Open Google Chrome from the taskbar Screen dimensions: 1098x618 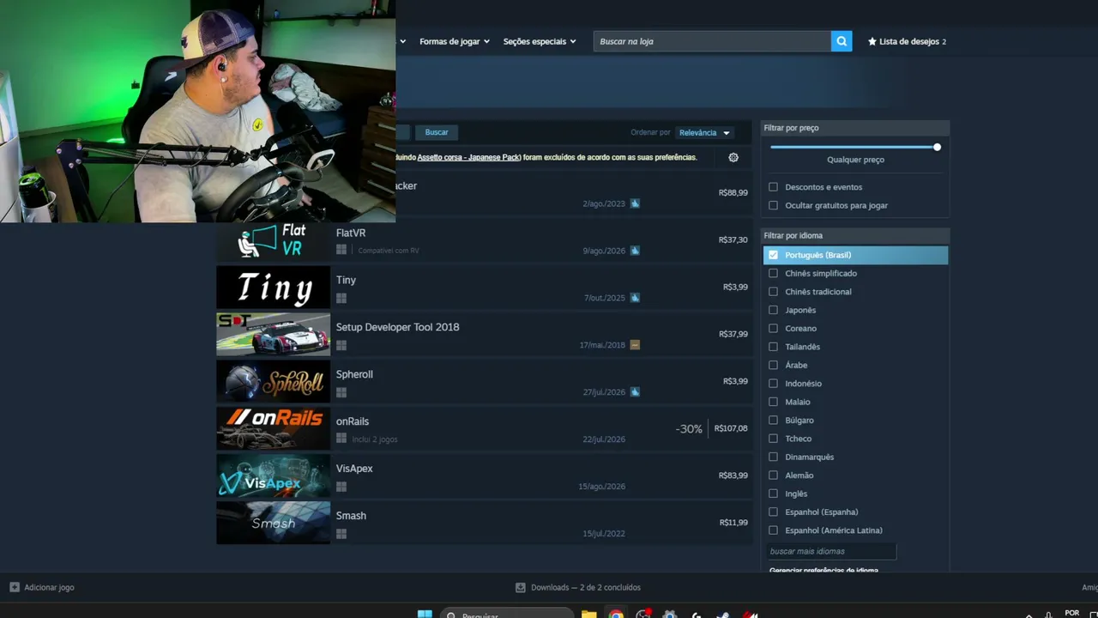click(616, 614)
